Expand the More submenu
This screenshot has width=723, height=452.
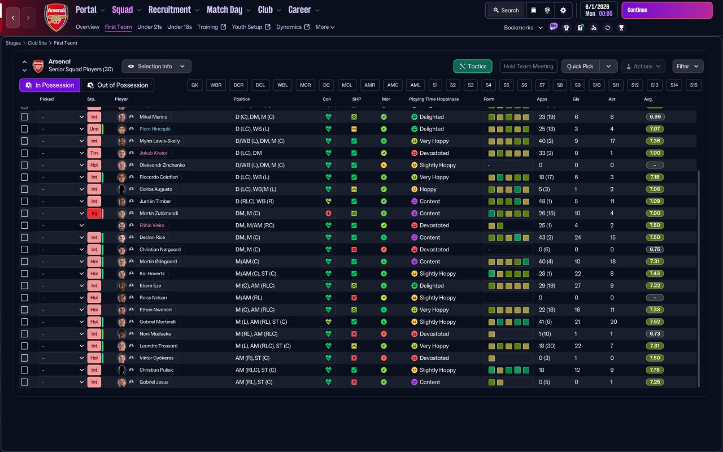[325, 27]
